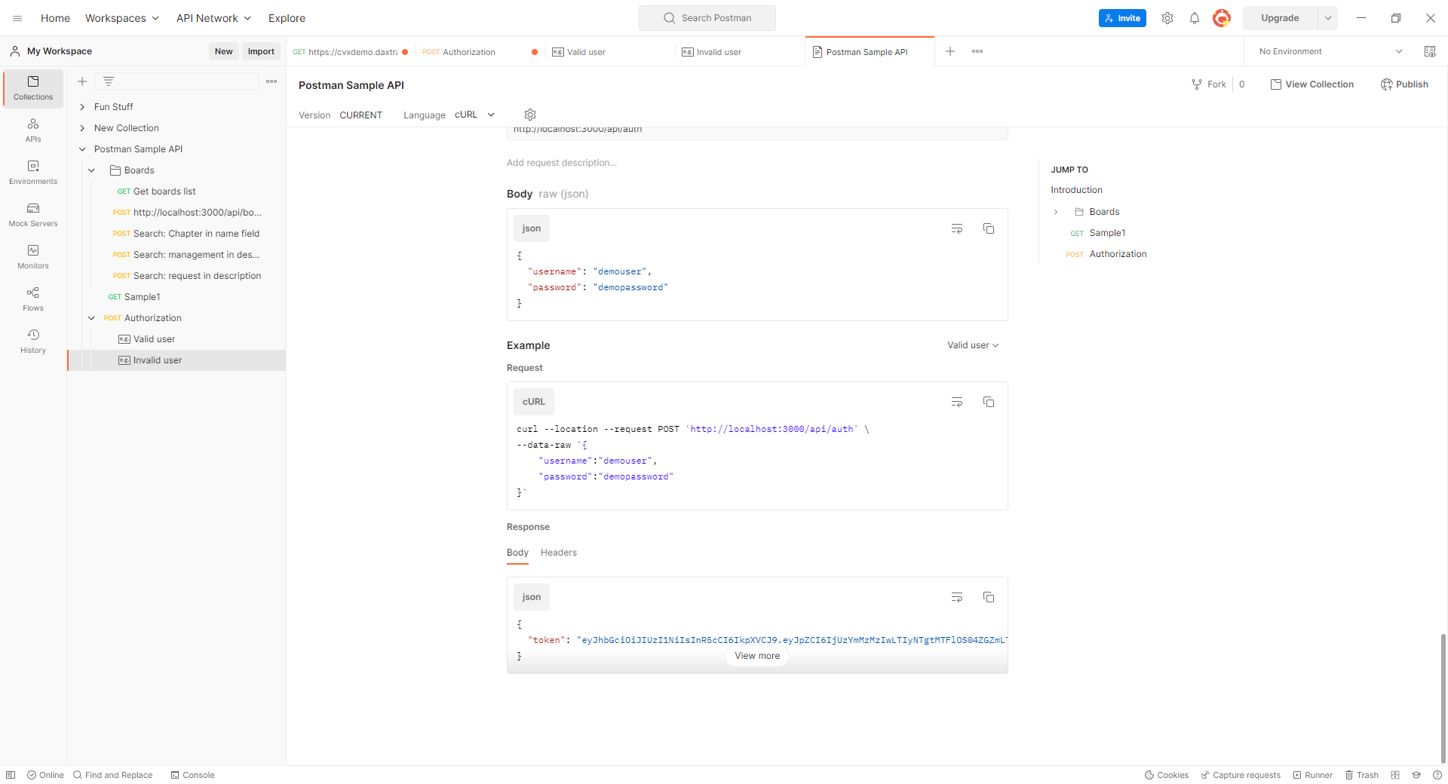Copy the Body json snippet
Image resolution: width=1448 pixels, height=784 pixels.
pyautogui.click(x=989, y=228)
